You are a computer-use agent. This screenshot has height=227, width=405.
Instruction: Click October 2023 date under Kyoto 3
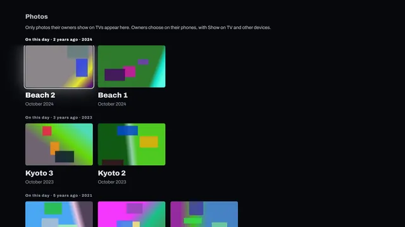pos(39,182)
